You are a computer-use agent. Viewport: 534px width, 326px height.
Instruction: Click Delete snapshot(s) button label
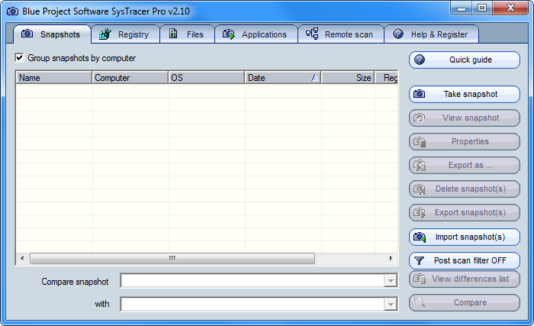471,189
